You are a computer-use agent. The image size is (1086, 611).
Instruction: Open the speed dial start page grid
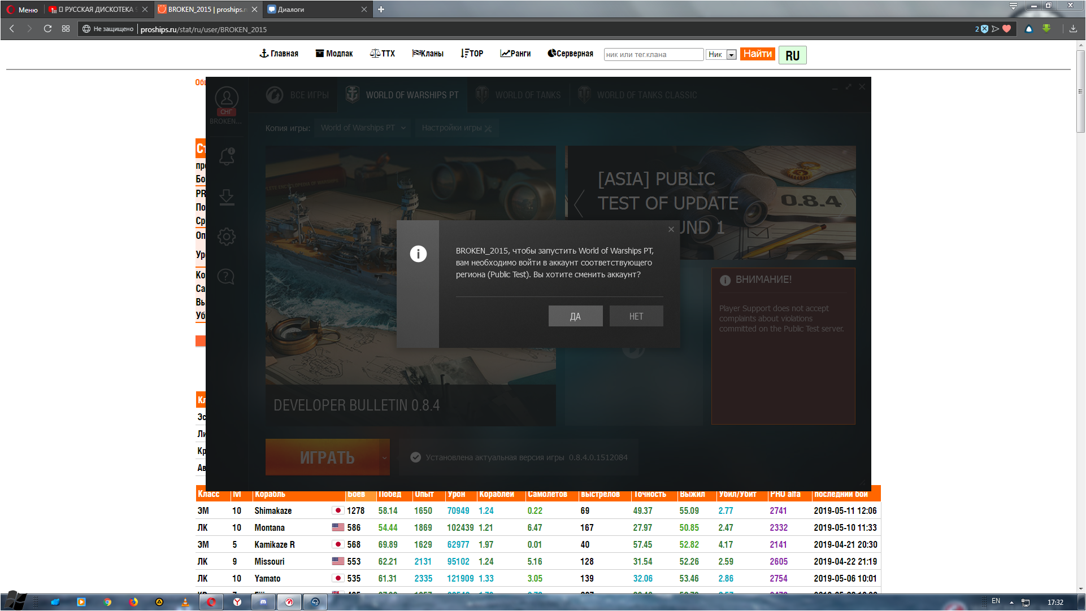coord(66,29)
